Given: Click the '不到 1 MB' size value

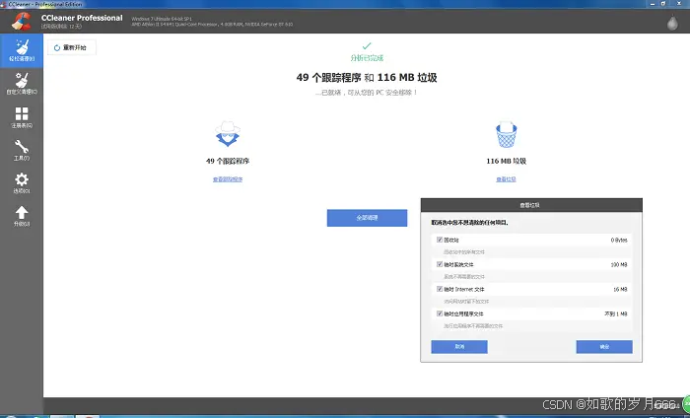Looking at the screenshot, I should pyautogui.click(x=616, y=314).
